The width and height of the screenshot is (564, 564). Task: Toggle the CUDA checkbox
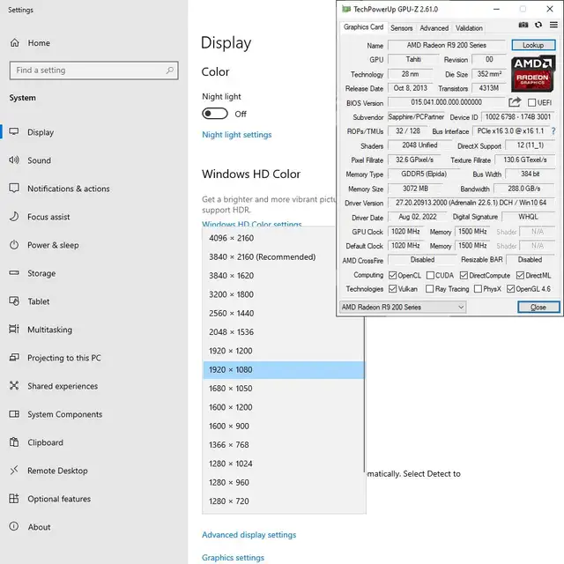click(430, 276)
